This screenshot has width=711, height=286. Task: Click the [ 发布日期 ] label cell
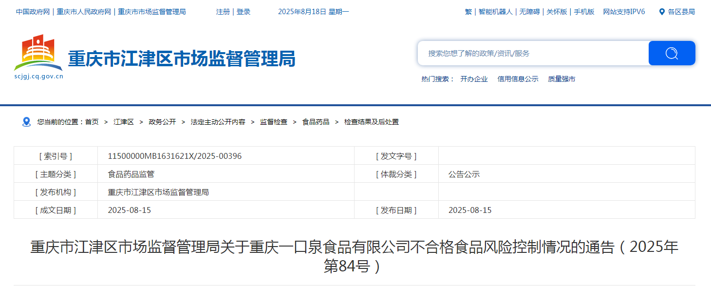396,210
